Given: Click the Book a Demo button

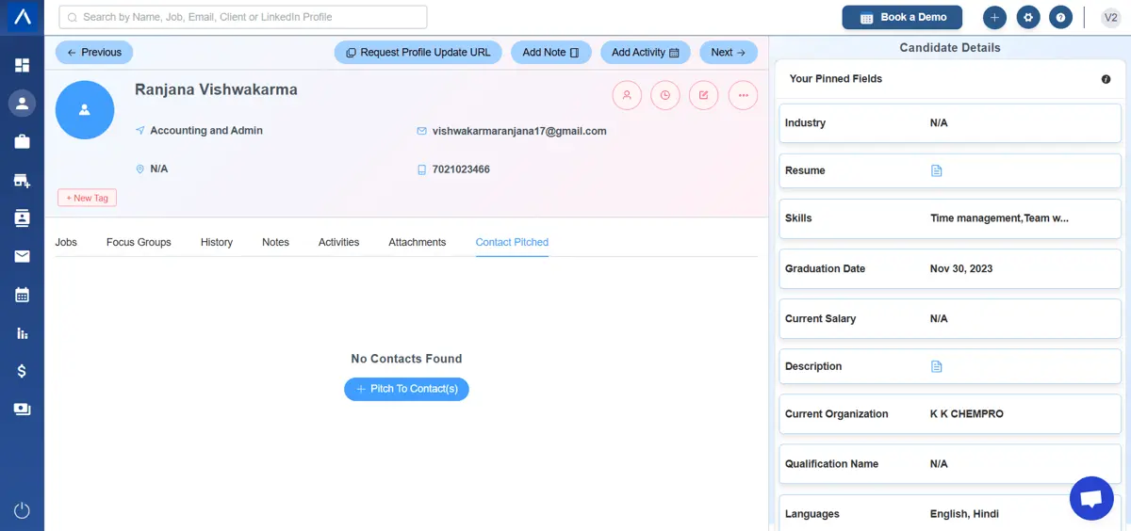Looking at the screenshot, I should pos(902,17).
